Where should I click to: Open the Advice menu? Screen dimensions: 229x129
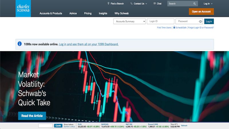[x=73, y=13]
